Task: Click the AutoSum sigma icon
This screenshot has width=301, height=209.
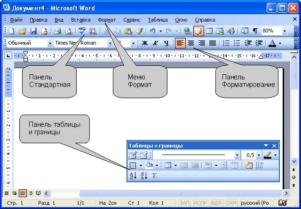Action: (155, 176)
